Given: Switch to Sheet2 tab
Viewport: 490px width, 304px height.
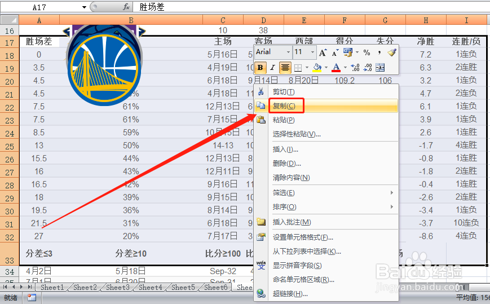Looking at the screenshot, I should coord(85,287).
